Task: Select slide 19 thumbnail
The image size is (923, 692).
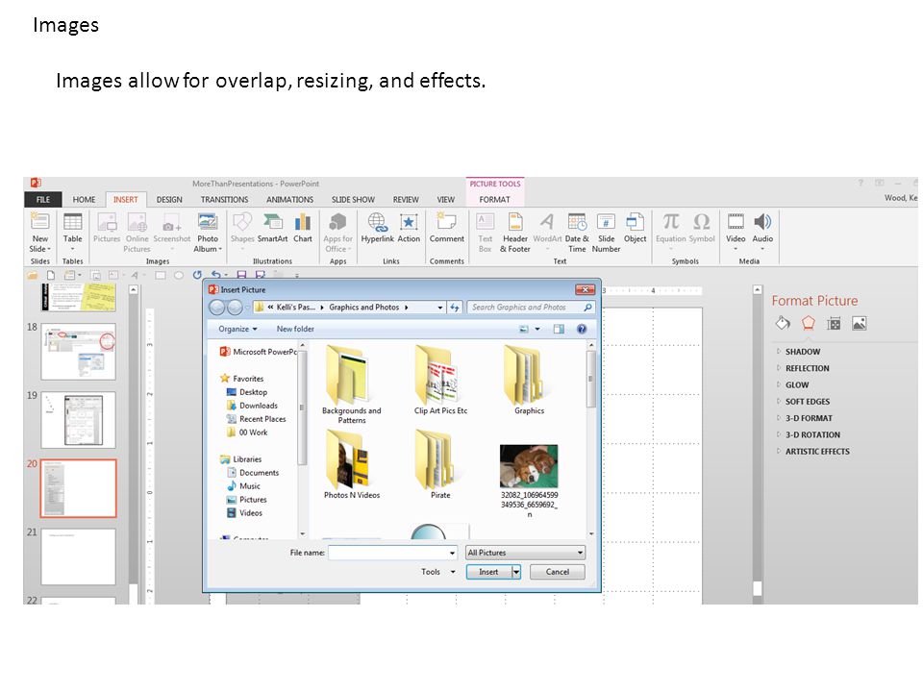Action: pos(78,420)
